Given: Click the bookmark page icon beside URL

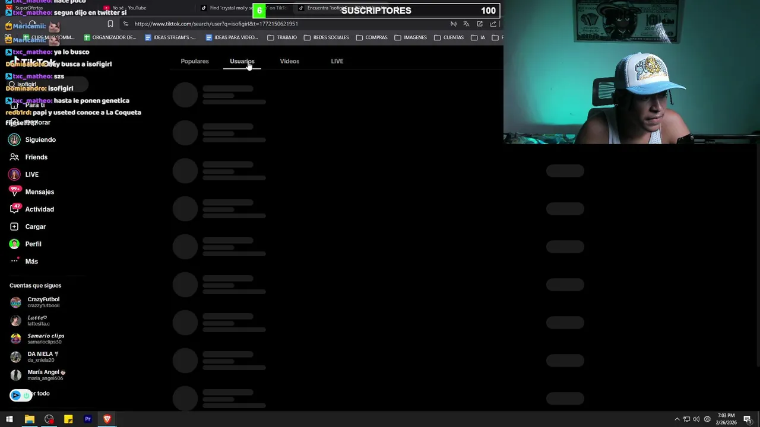Looking at the screenshot, I should [x=110, y=24].
